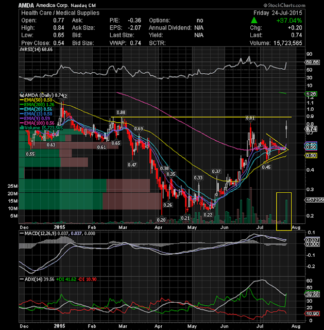This screenshot has width=324, height=330.
Task: Select the ADX(14) 39.56 indicator label
Action: click(x=37, y=279)
